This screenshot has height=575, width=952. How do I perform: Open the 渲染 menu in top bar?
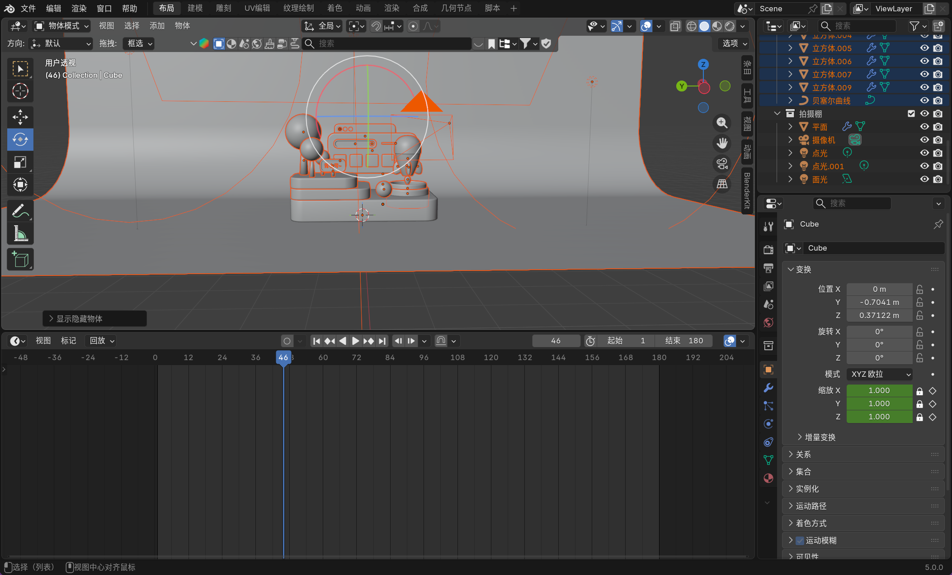79,8
